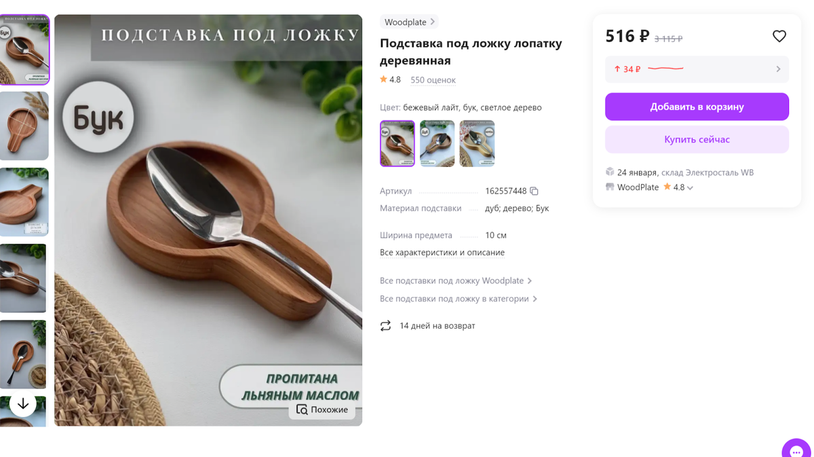Screen dimensions: 814x457
Task: Open the Woodplate breadcrumb at top
Action: (406, 21)
